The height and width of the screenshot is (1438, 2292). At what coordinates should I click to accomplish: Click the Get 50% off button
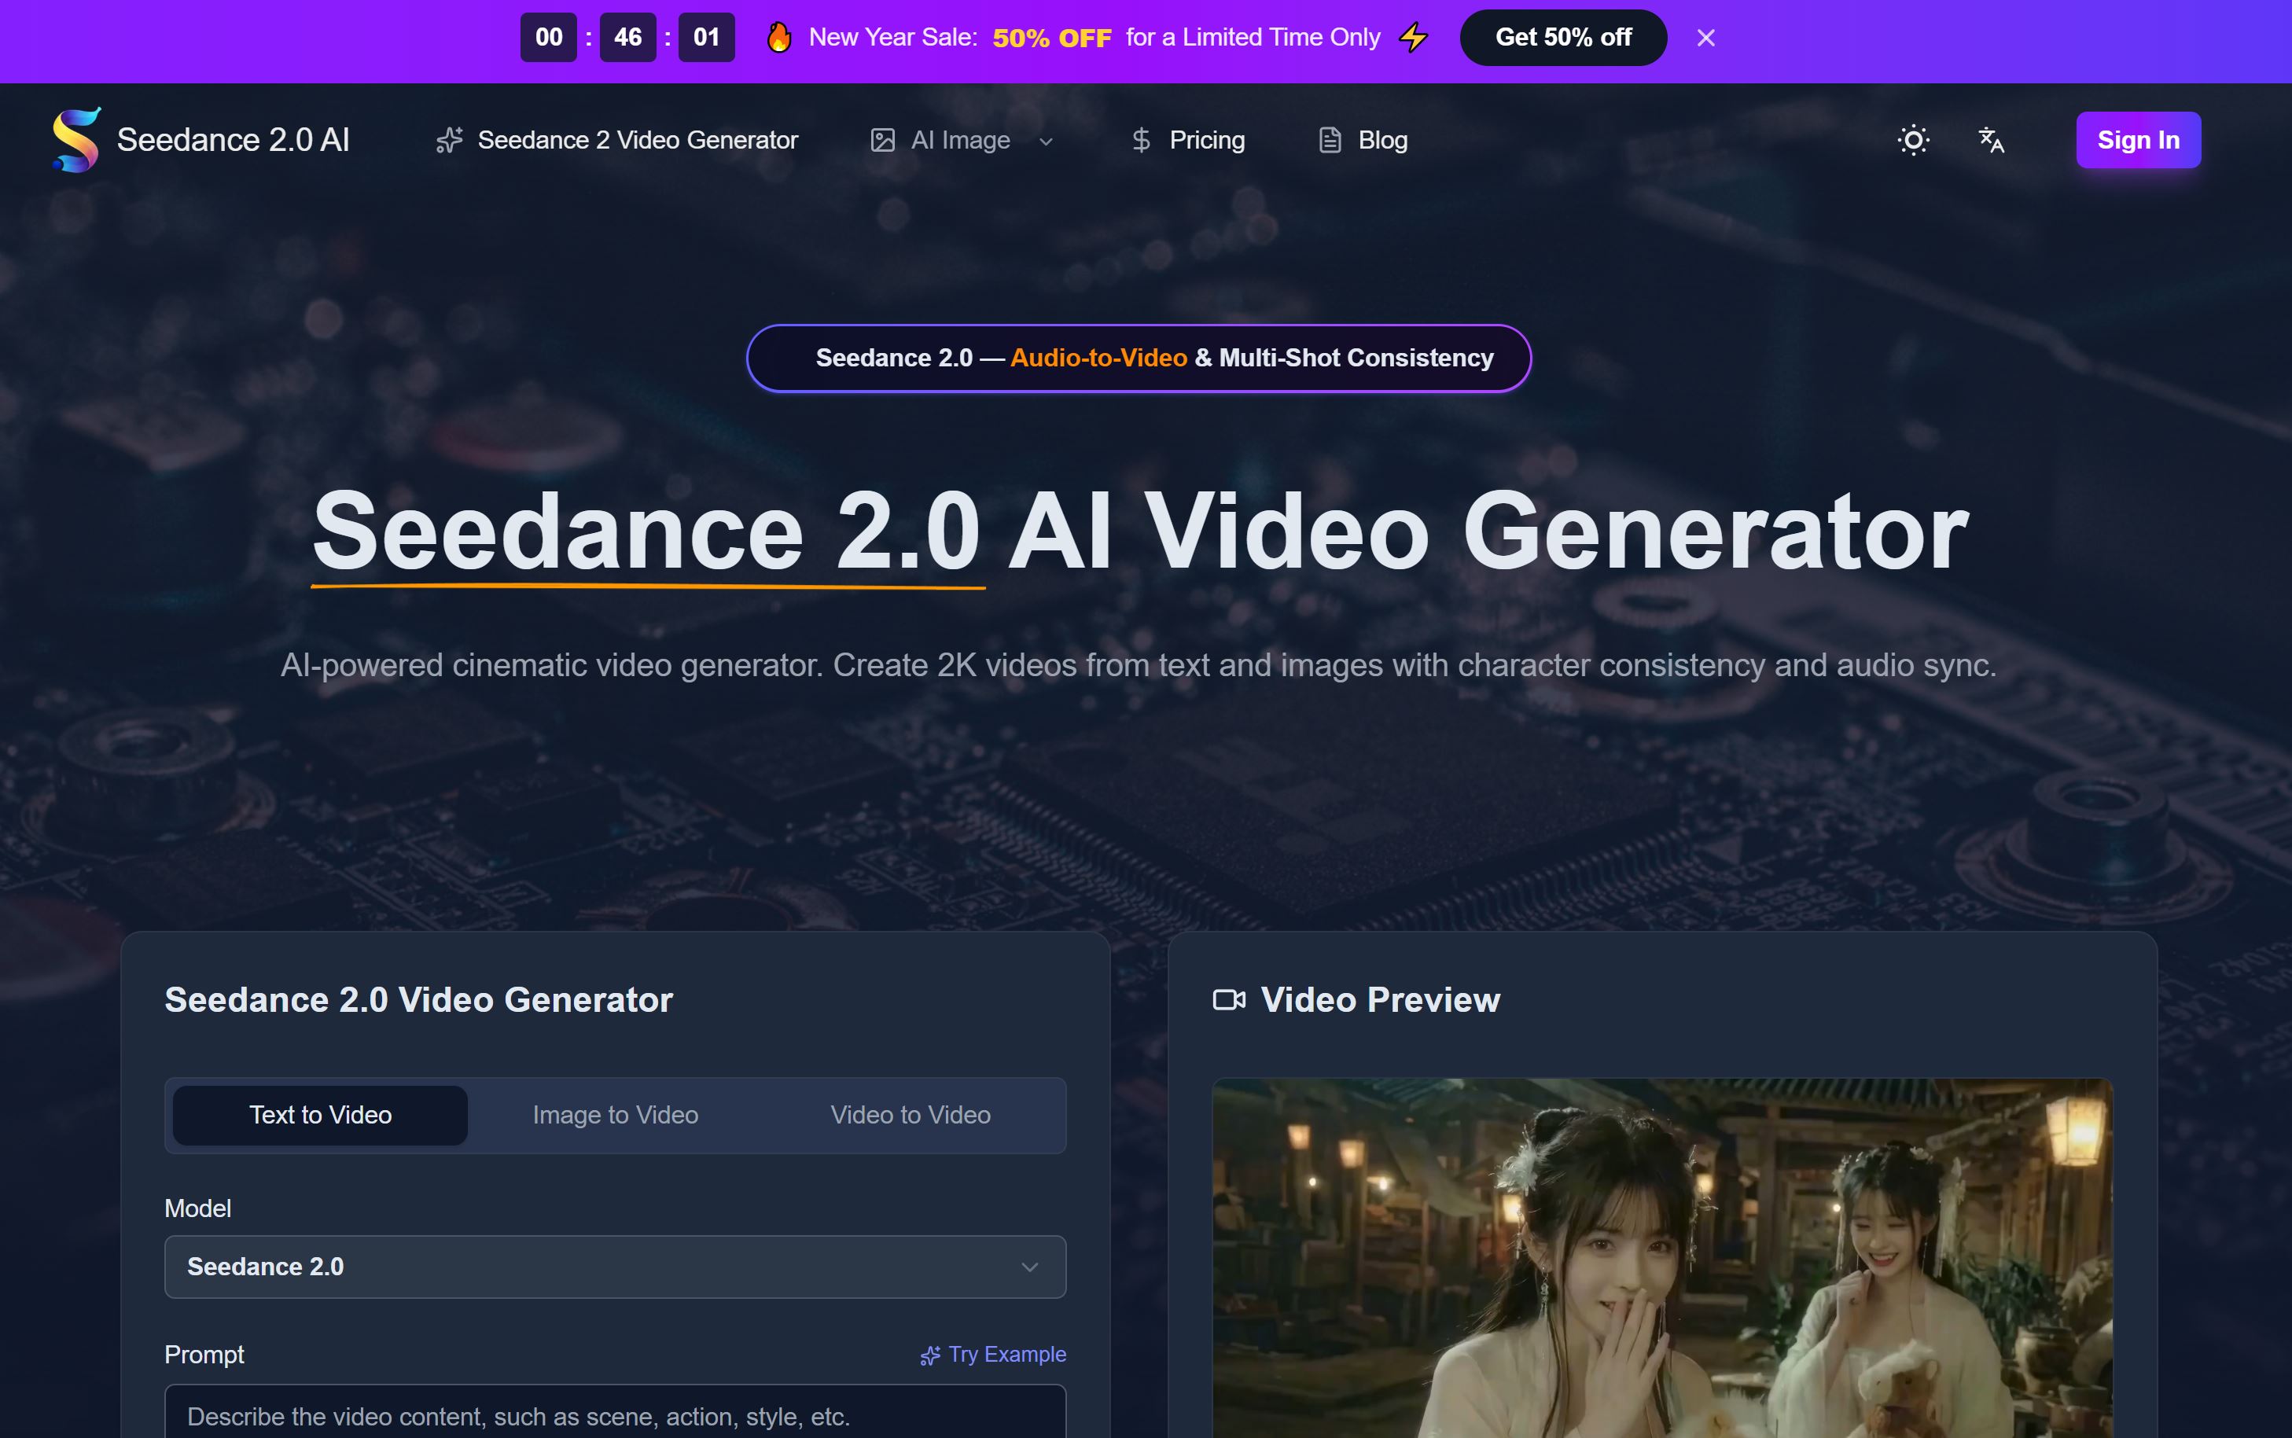[x=1562, y=38]
